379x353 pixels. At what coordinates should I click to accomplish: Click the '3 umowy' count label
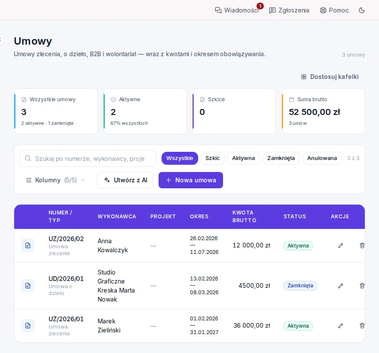353,55
